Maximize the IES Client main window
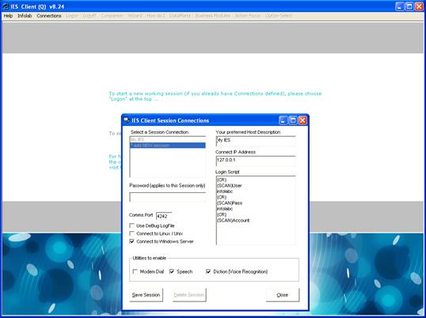This screenshot has height=318, width=426. pos(409,6)
